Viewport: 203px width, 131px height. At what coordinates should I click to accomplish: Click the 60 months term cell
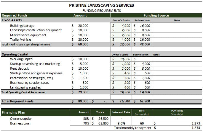pos(141,123)
